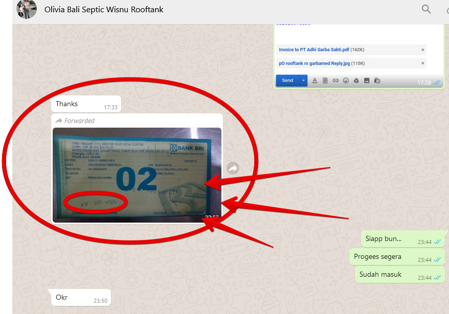Click the insert link icon
This screenshot has height=314, width=449.
(x=335, y=80)
